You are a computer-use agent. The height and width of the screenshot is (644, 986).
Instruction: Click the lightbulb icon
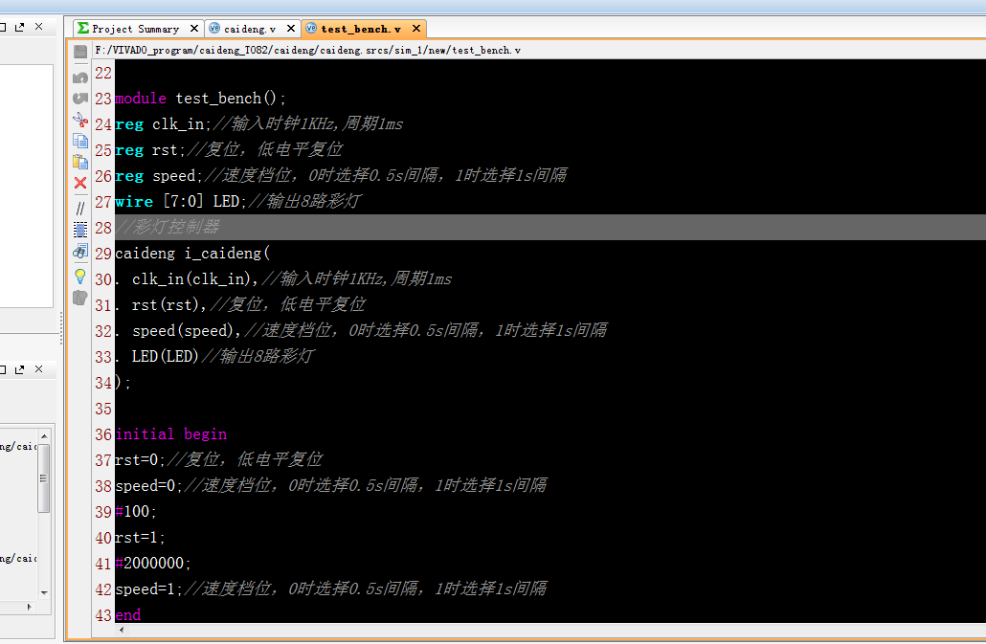(x=80, y=276)
